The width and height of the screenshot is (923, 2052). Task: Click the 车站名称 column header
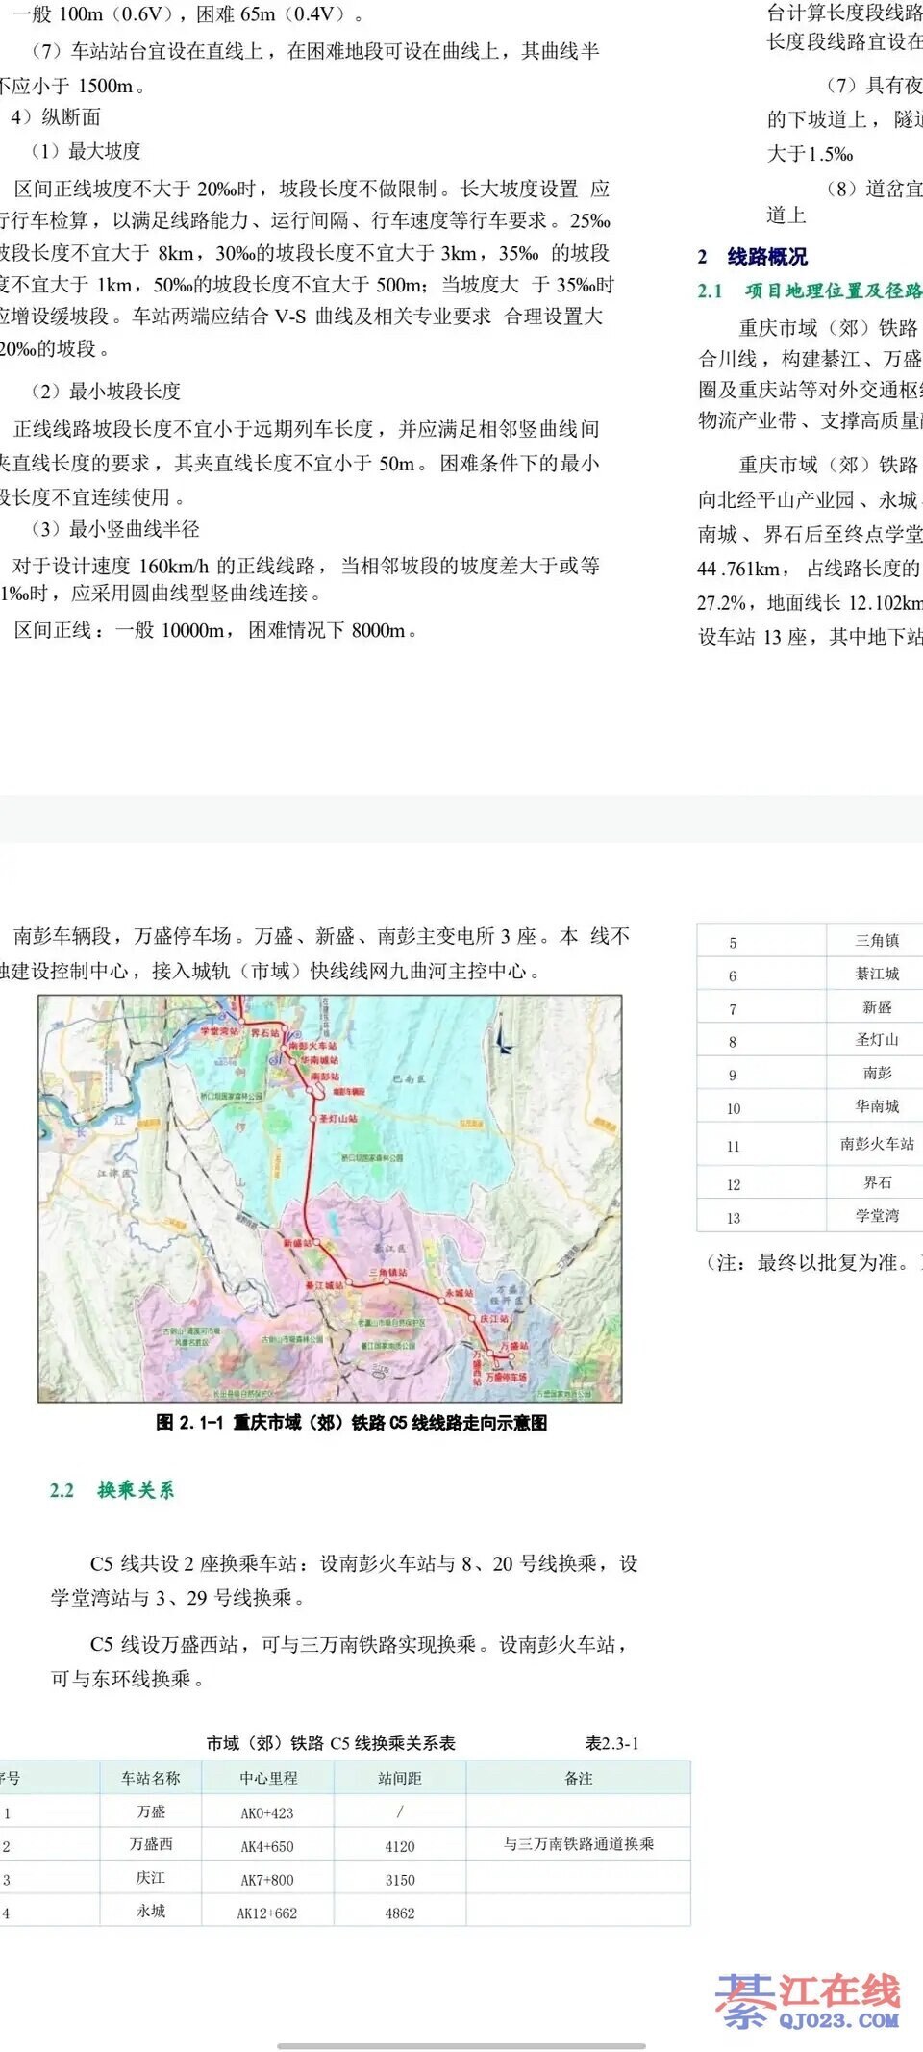(150, 1778)
